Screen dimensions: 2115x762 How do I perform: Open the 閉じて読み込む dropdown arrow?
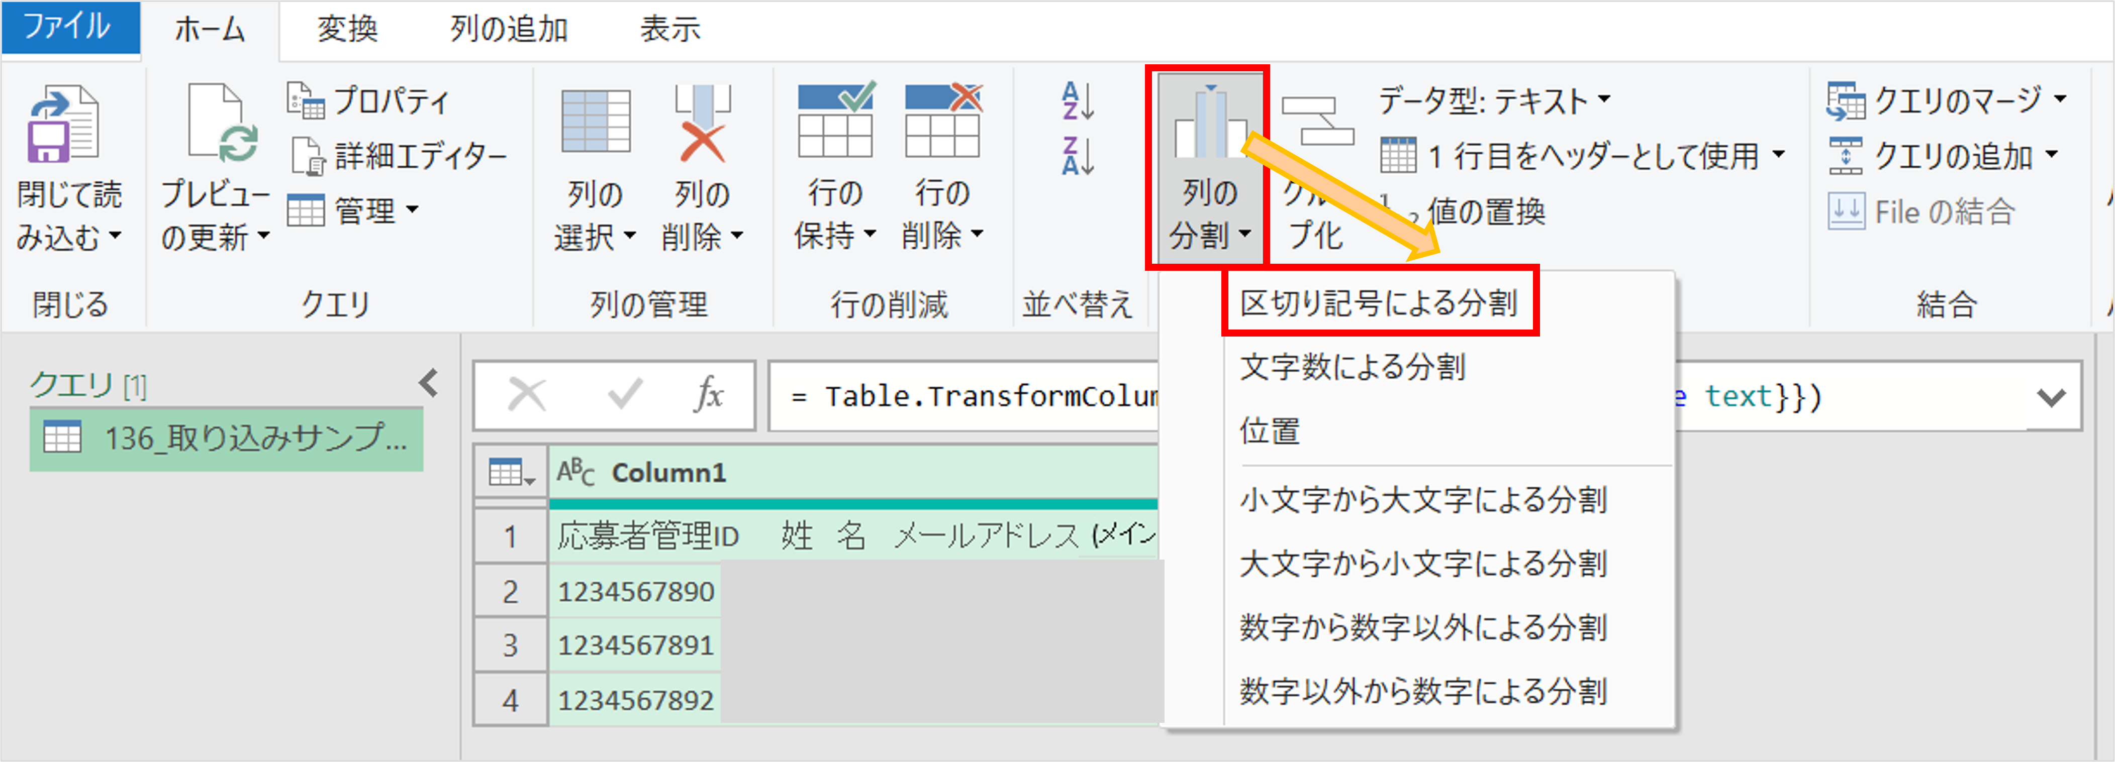(115, 236)
